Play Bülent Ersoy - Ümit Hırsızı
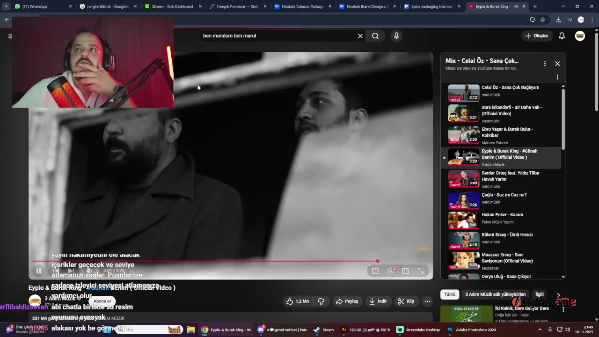Viewport: 599px width, 337px height. point(501,240)
